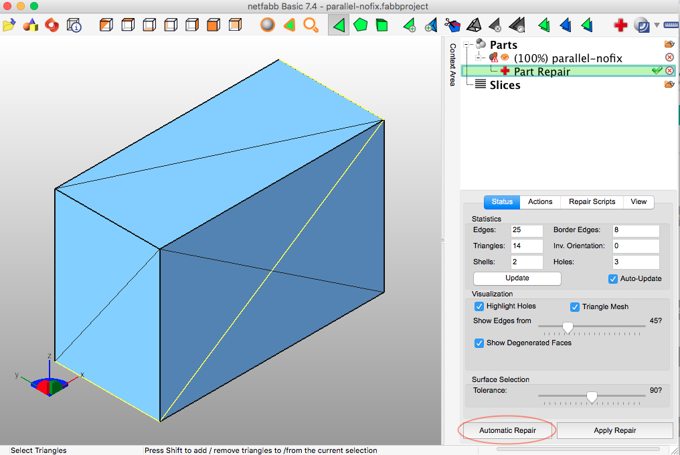Click the Update statistics button
This screenshot has height=455, width=680.
point(517,278)
